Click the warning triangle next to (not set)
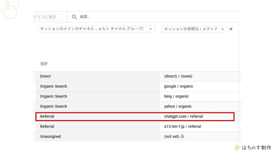 (x=182, y=136)
